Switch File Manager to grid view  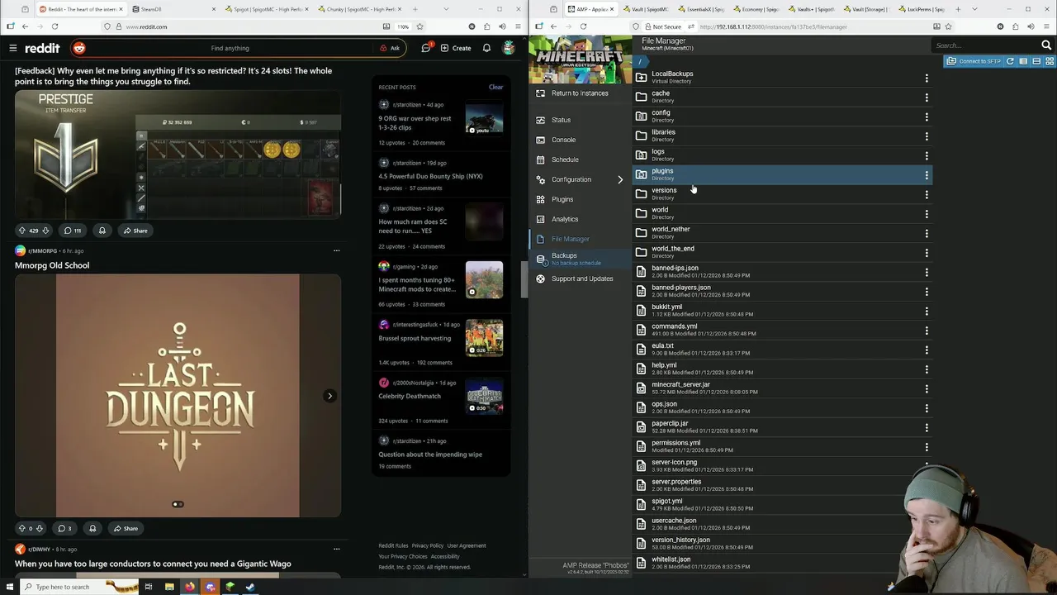[1050, 61]
